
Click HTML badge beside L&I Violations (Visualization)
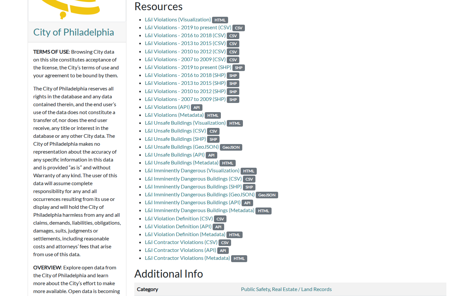pyautogui.click(x=220, y=20)
